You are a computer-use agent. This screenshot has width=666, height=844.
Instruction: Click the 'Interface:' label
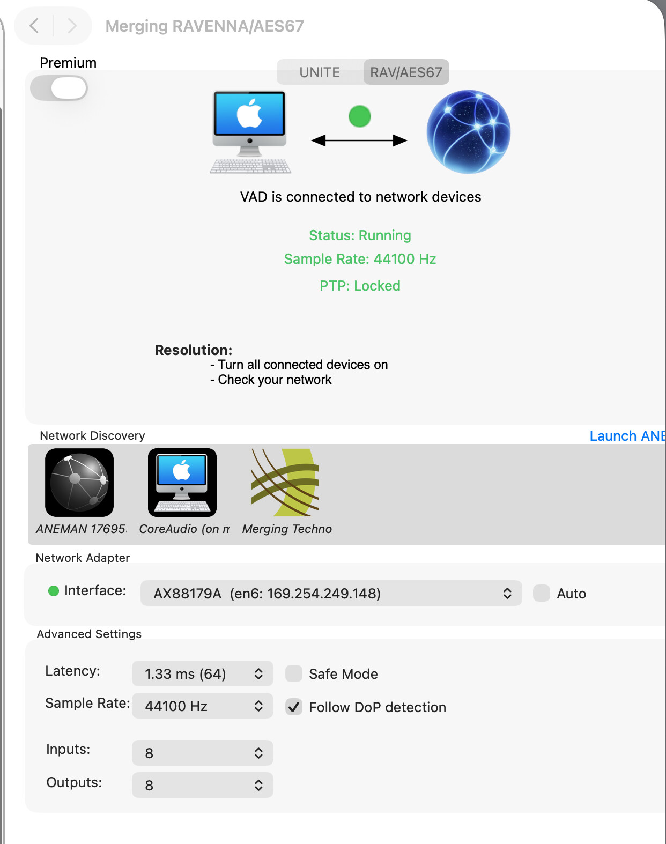coord(95,590)
